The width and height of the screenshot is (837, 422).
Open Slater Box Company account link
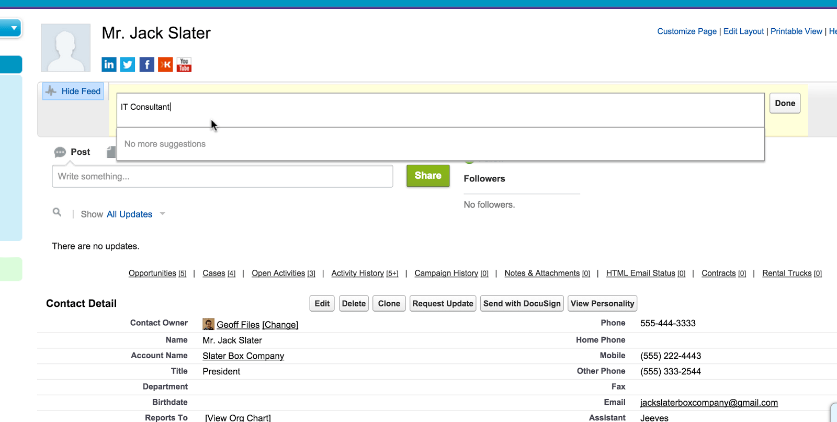(243, 356)
